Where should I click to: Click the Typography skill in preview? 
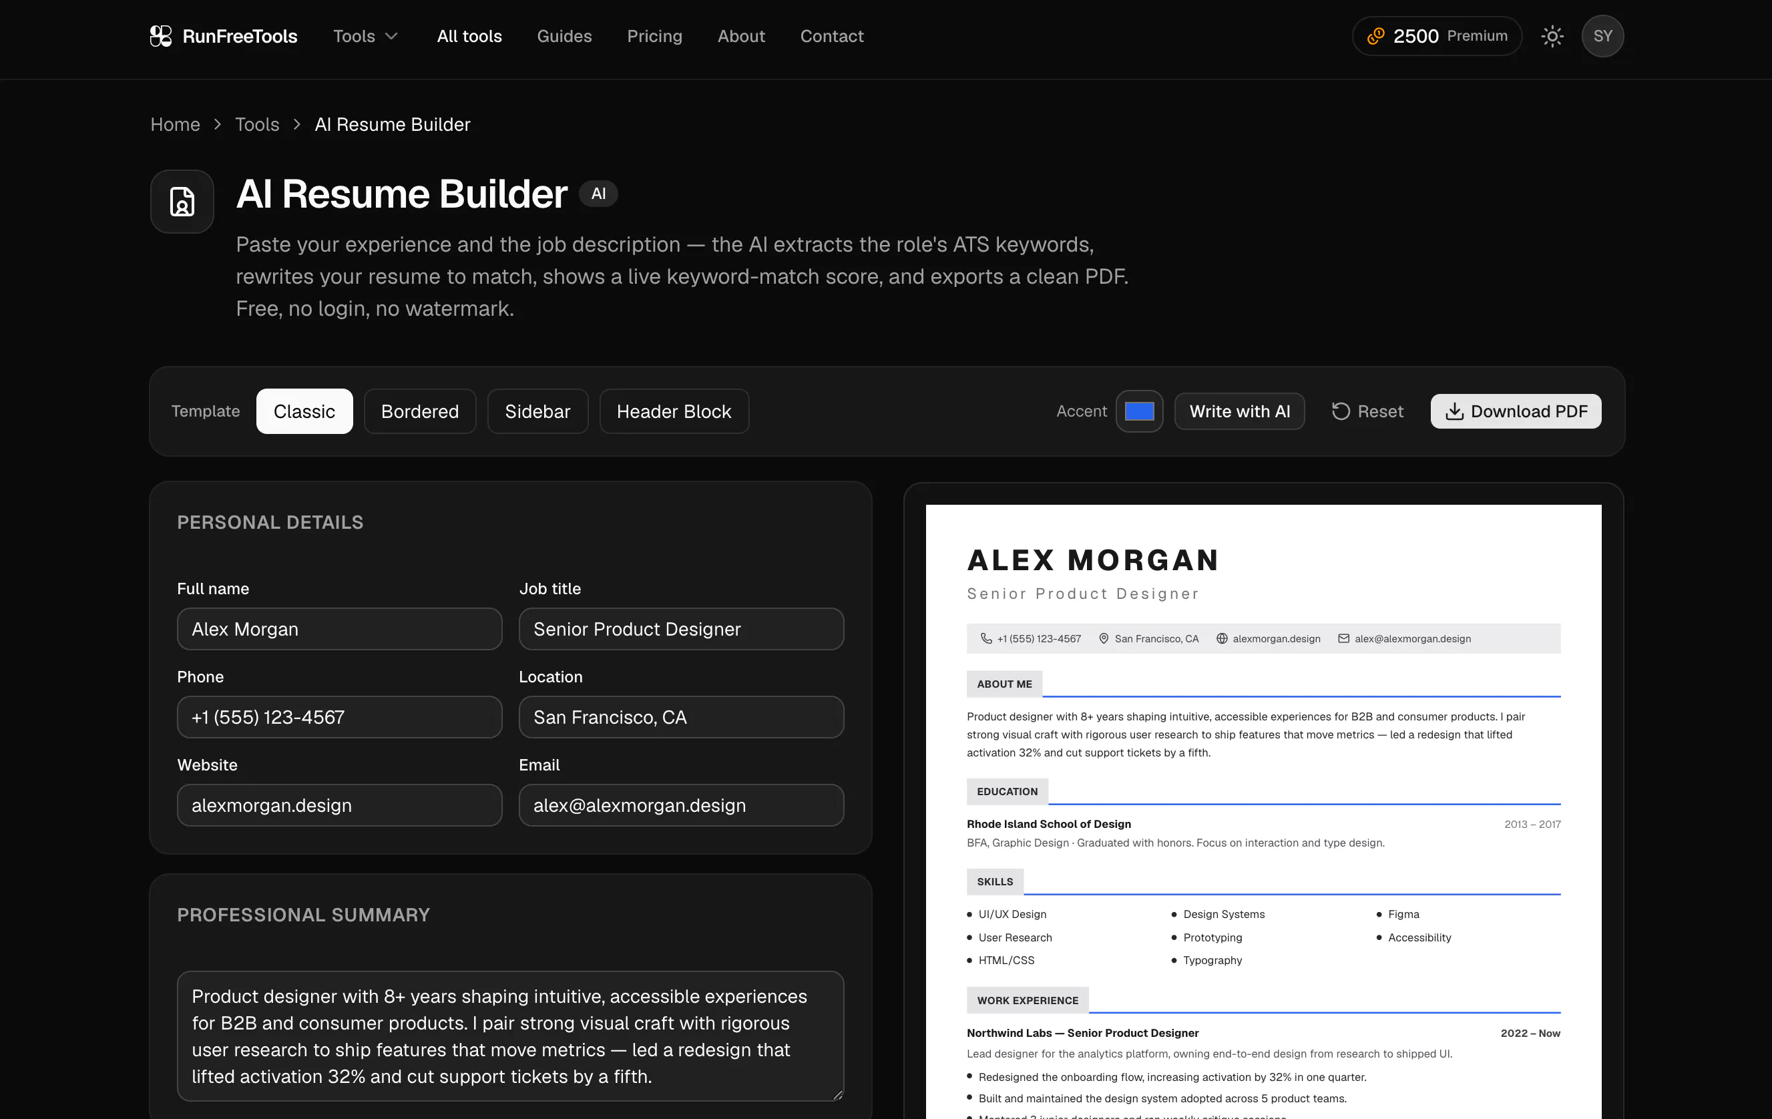pyautogui.click(x=1212, y=960)
